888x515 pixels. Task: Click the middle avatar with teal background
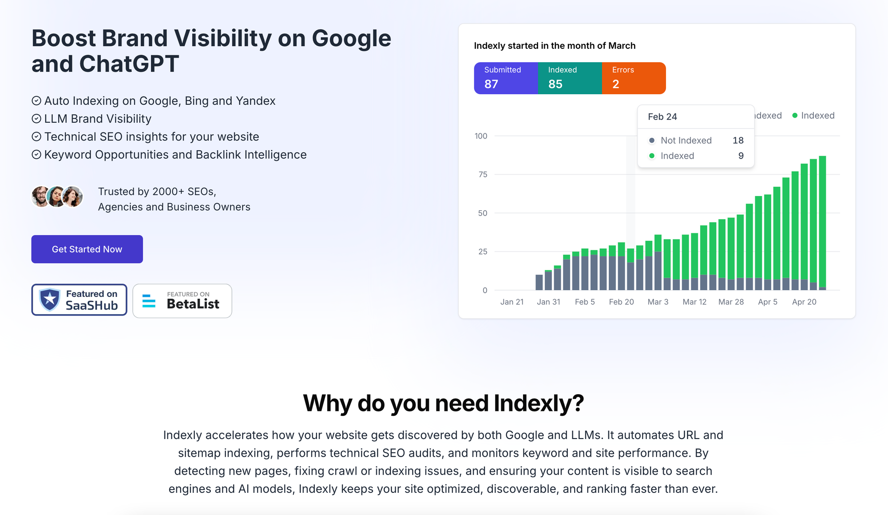56,196
